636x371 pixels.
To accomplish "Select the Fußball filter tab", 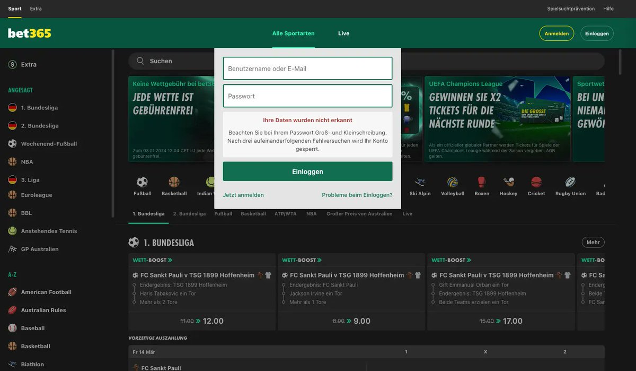I will [x=223, y=214].
